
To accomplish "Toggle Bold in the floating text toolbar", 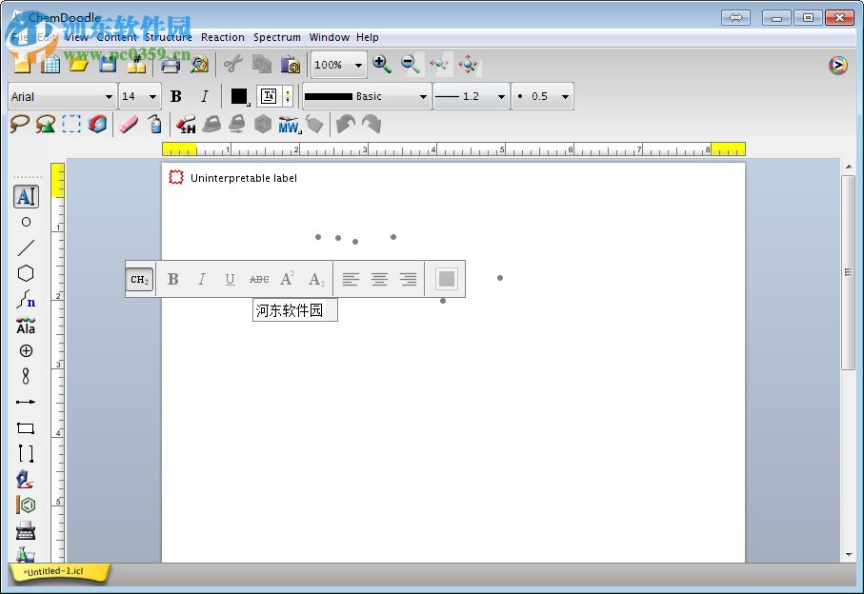I will coord(172,278).
